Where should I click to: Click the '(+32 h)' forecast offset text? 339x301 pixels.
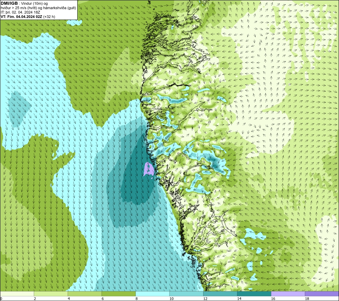49,17
